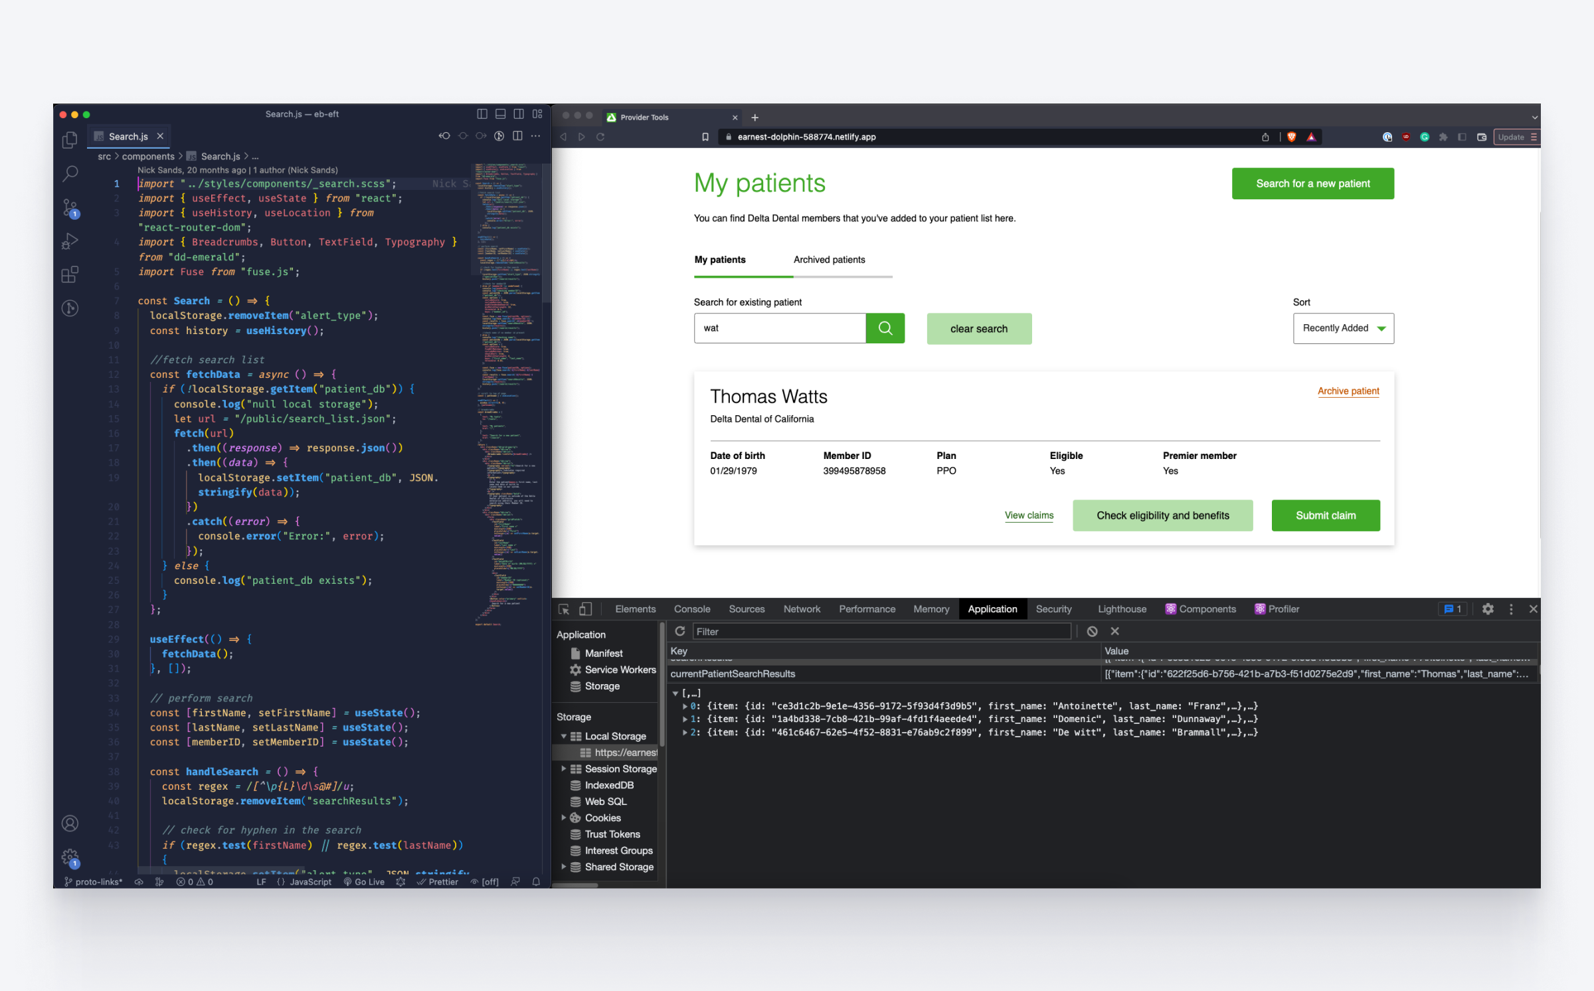This screenshot has width=1594, height=991.
Task: Split the VS Code editor to the right
Action: click(x=517, y=136)
